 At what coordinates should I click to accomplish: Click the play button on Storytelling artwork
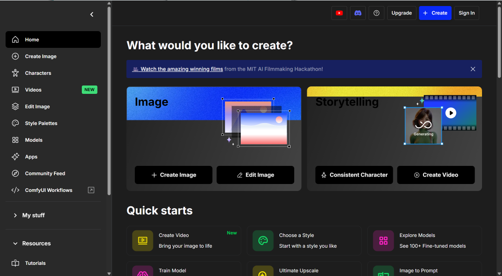tap(451, 113)
